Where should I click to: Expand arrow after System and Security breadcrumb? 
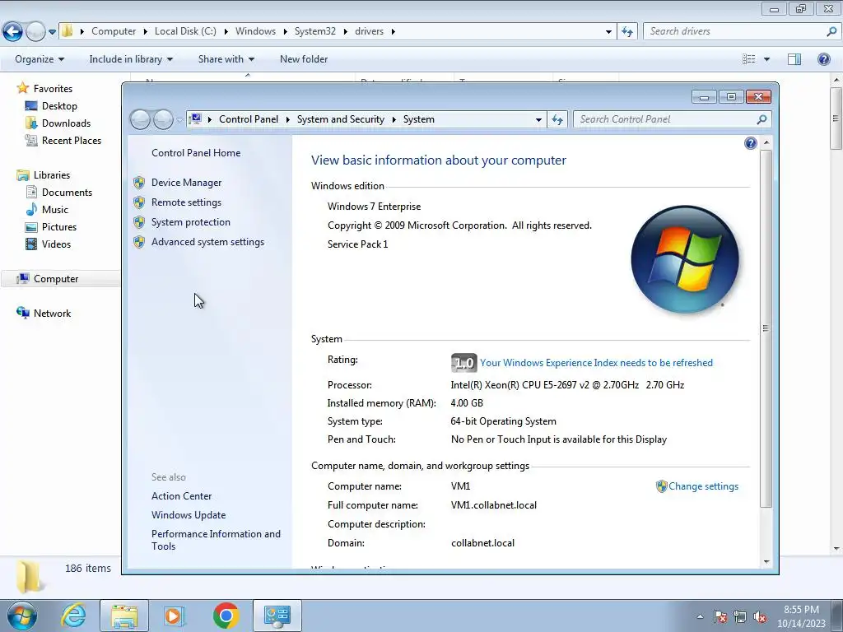pyautogui.click(x=394, y=119)
